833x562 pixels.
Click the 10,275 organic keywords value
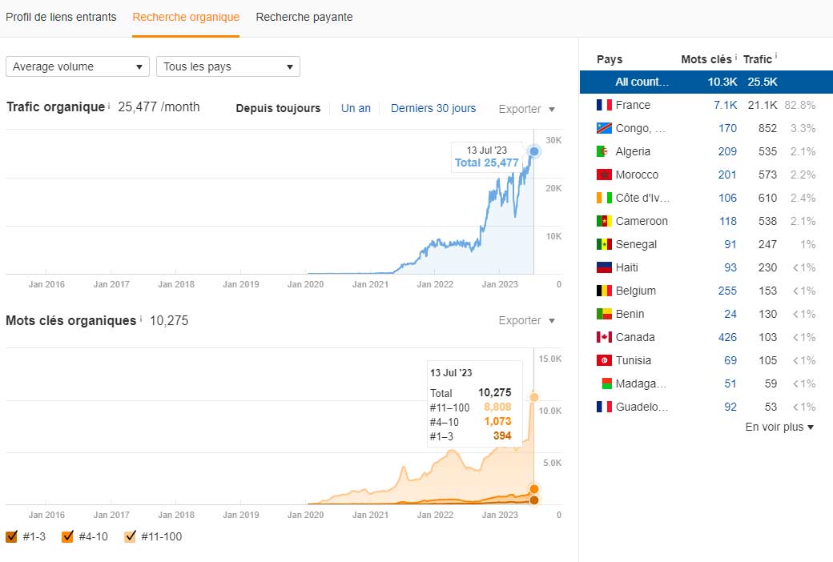click(169, 320)
